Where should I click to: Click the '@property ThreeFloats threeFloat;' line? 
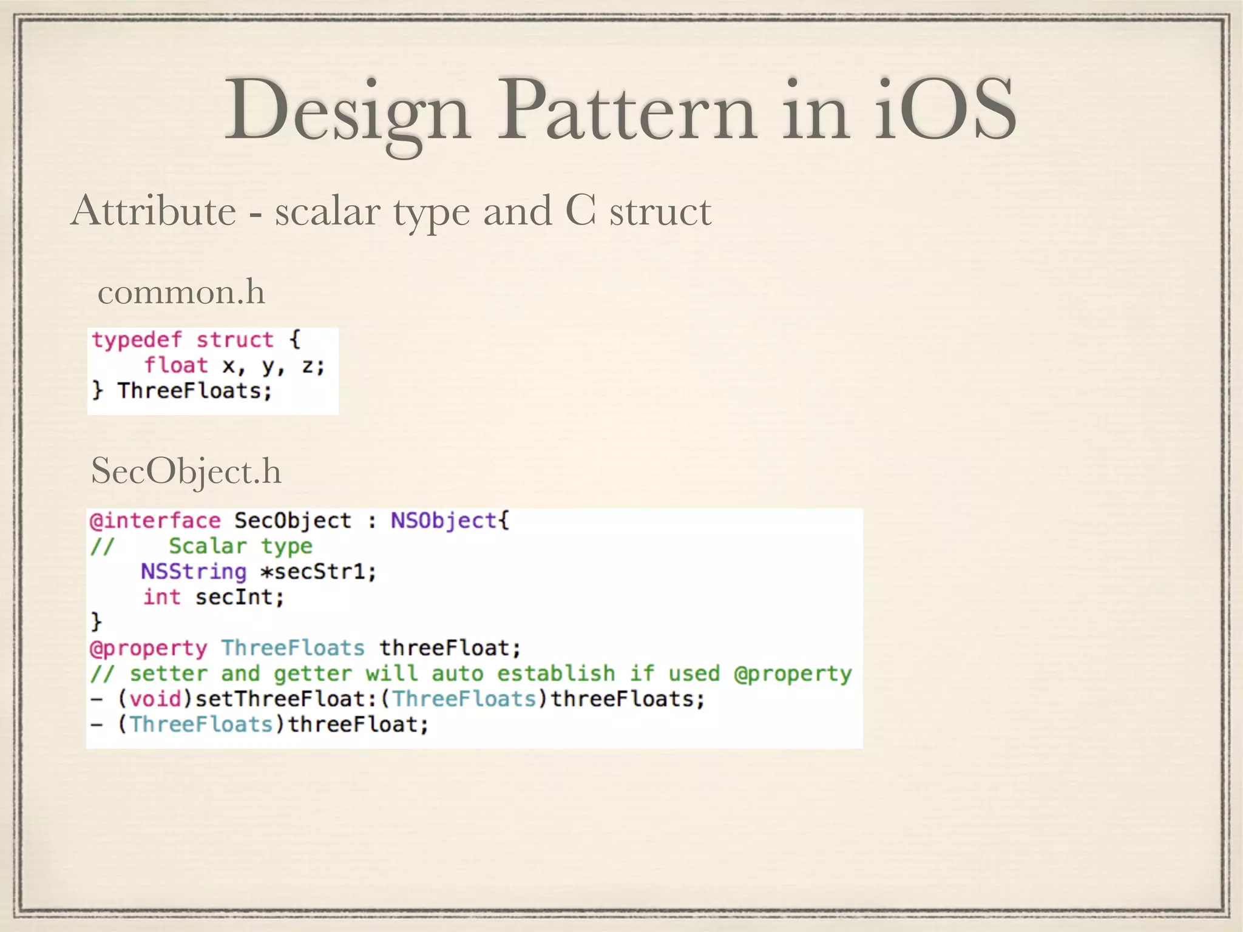tap(305, 648)
